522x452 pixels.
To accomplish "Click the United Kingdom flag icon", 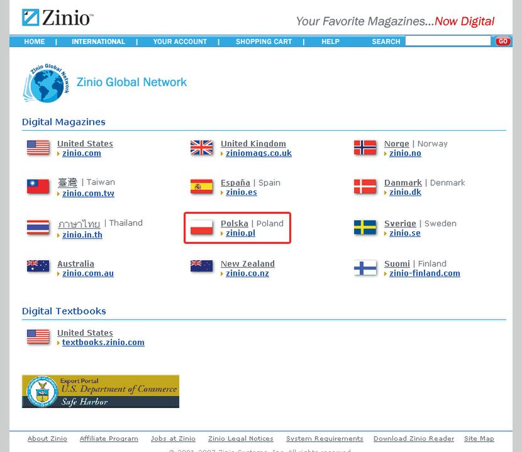I will point(201,148).
